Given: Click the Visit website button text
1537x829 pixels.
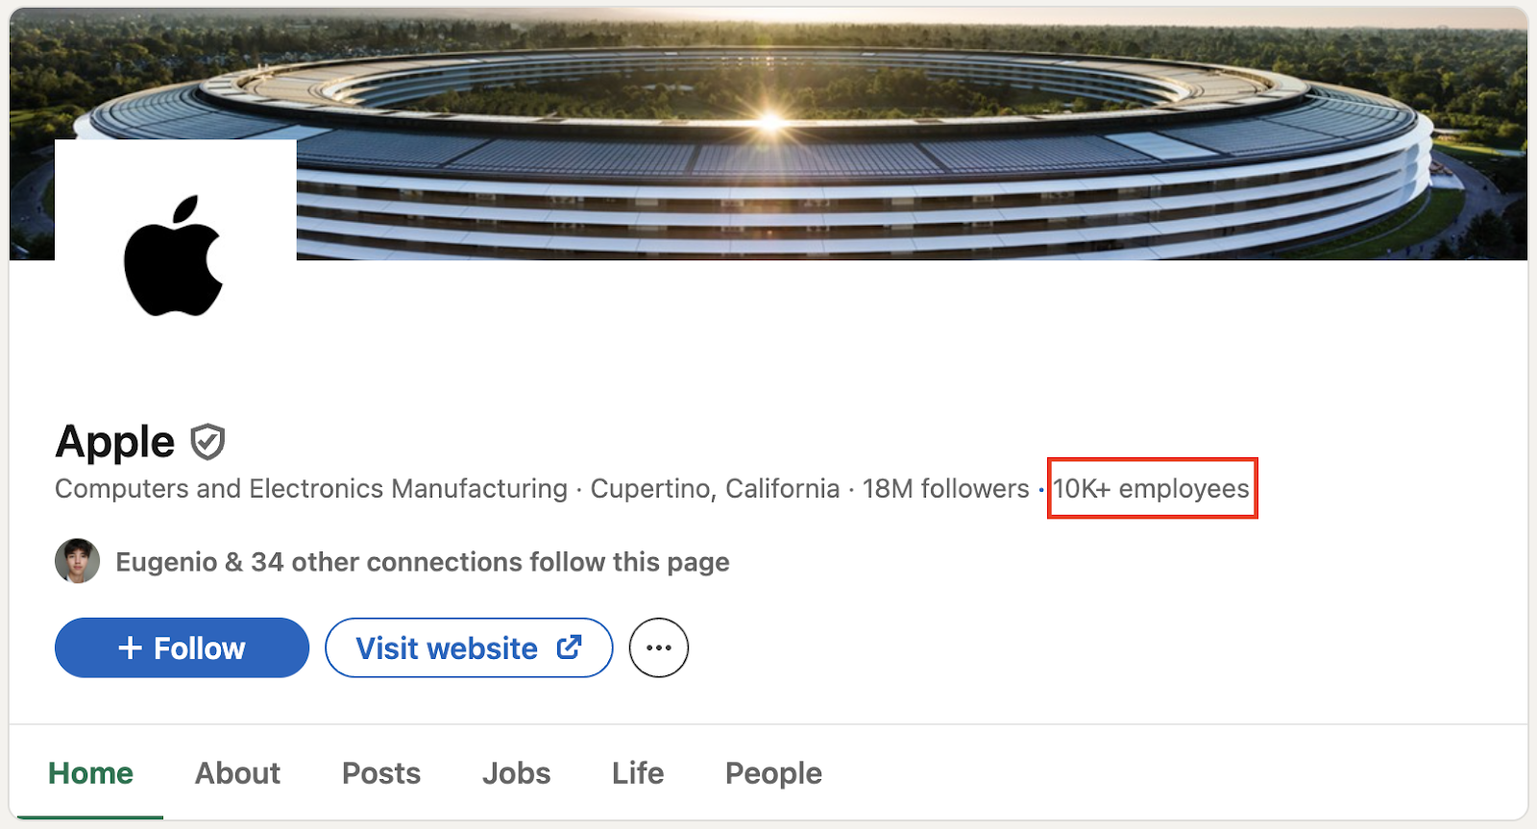Looking at the screenshot, I should coord(447,648).
